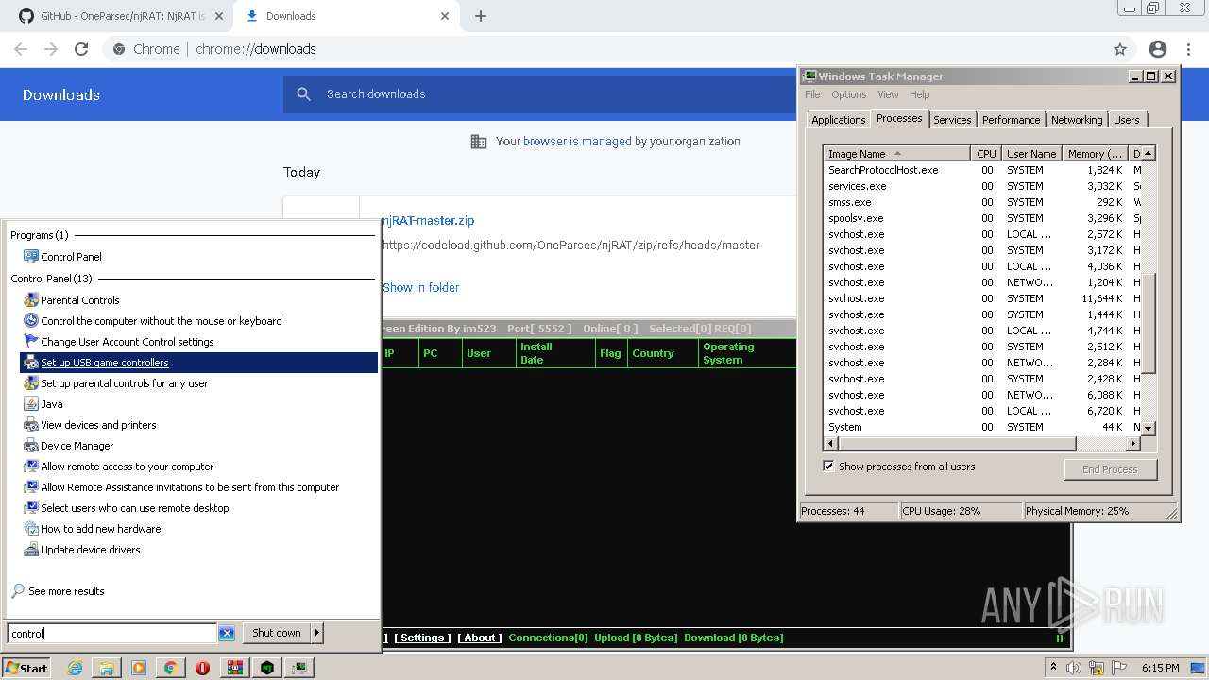
Task: Open Task Manager Help menu
Action: tap(919, 94)
